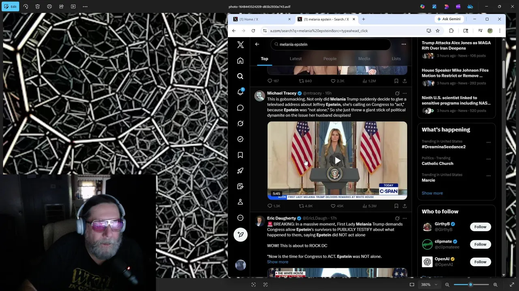
Task: Open more options on Eric Daugherty's post
Action: pos(404,218)
